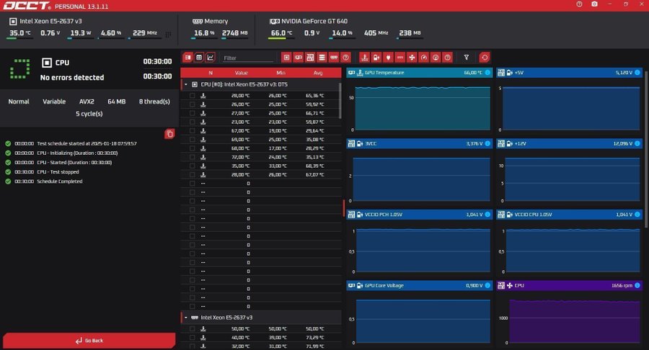Click the Intel Xeon E5-2637 v3 header label
Image resolution: width=649 pixels, height=350 pixels.
[x=50, y=21]
